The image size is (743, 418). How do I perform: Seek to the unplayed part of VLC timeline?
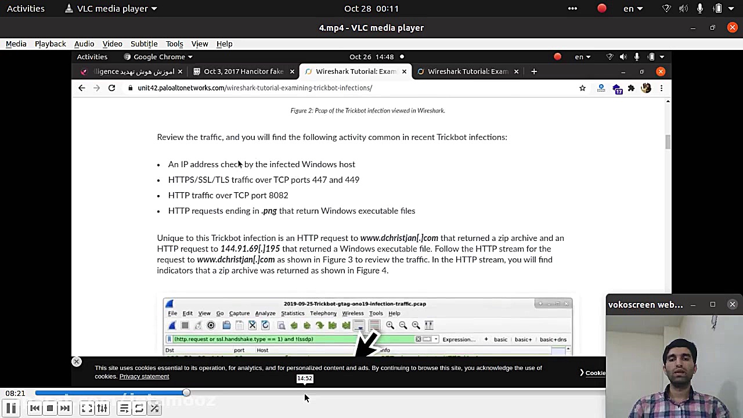click(395, 393)
